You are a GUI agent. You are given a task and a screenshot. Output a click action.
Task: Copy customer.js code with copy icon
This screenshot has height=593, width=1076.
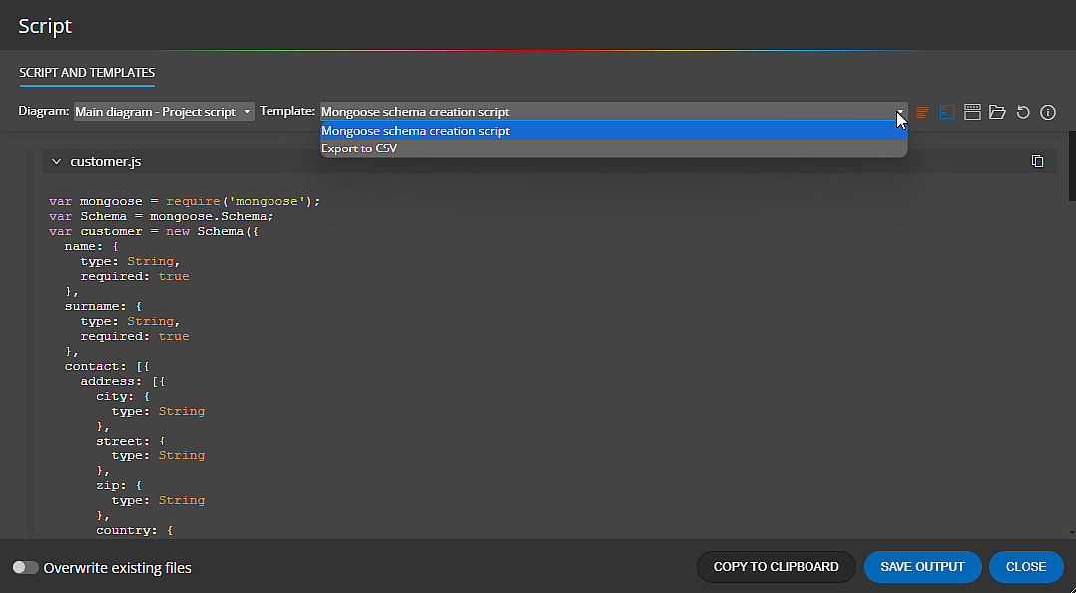pyautogui.click(x=1037, y=161)
